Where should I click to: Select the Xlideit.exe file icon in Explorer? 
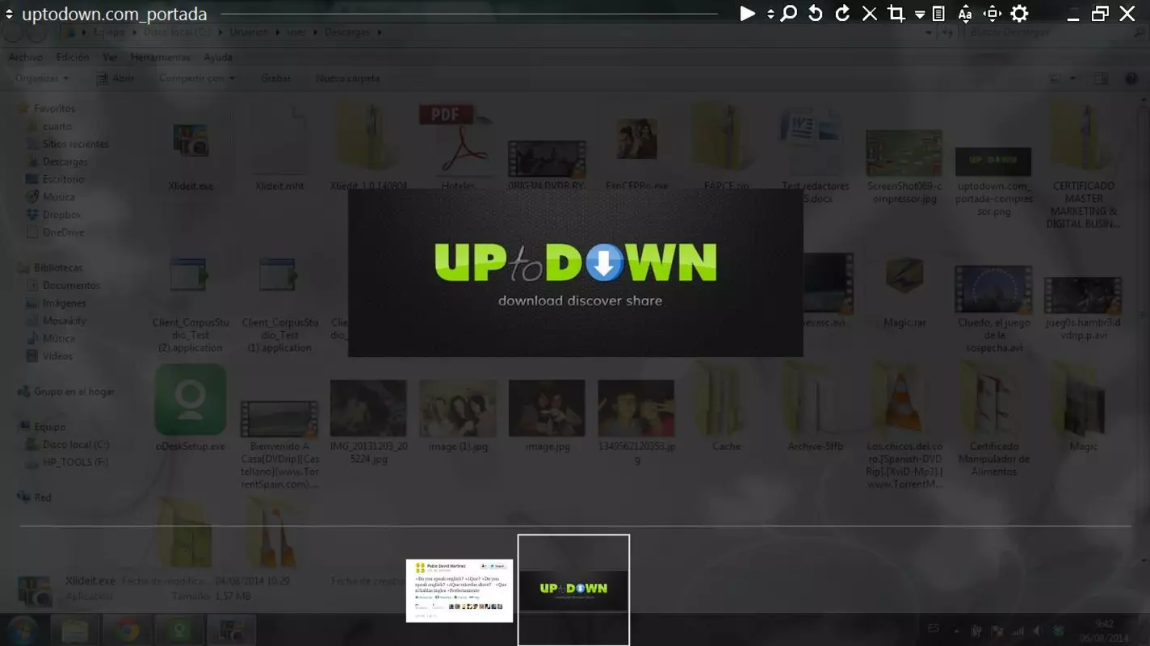click(191, 141)
